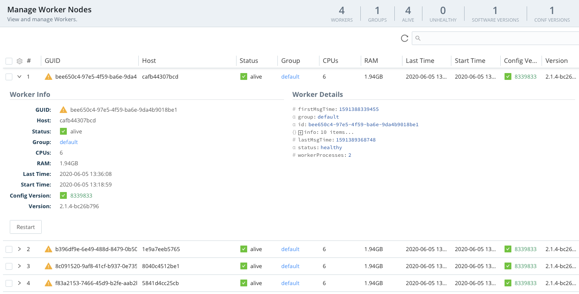579x294 pixels.
Task: Click warning icon beside GUID 8c091520
Action: 48,266
